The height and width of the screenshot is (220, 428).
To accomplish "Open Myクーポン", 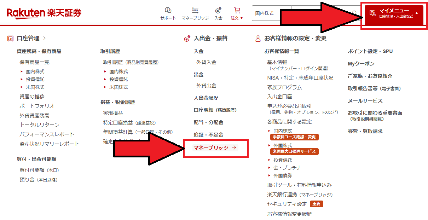I will tap(361, 64).
